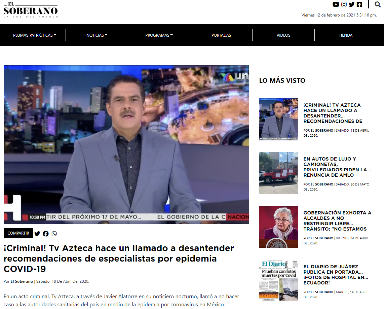Viewport: 384px width, 309px height.
Task: Open sidebar headline '¡Criminal! TV Azteca hace un llamado'
Action: point(333,113)
